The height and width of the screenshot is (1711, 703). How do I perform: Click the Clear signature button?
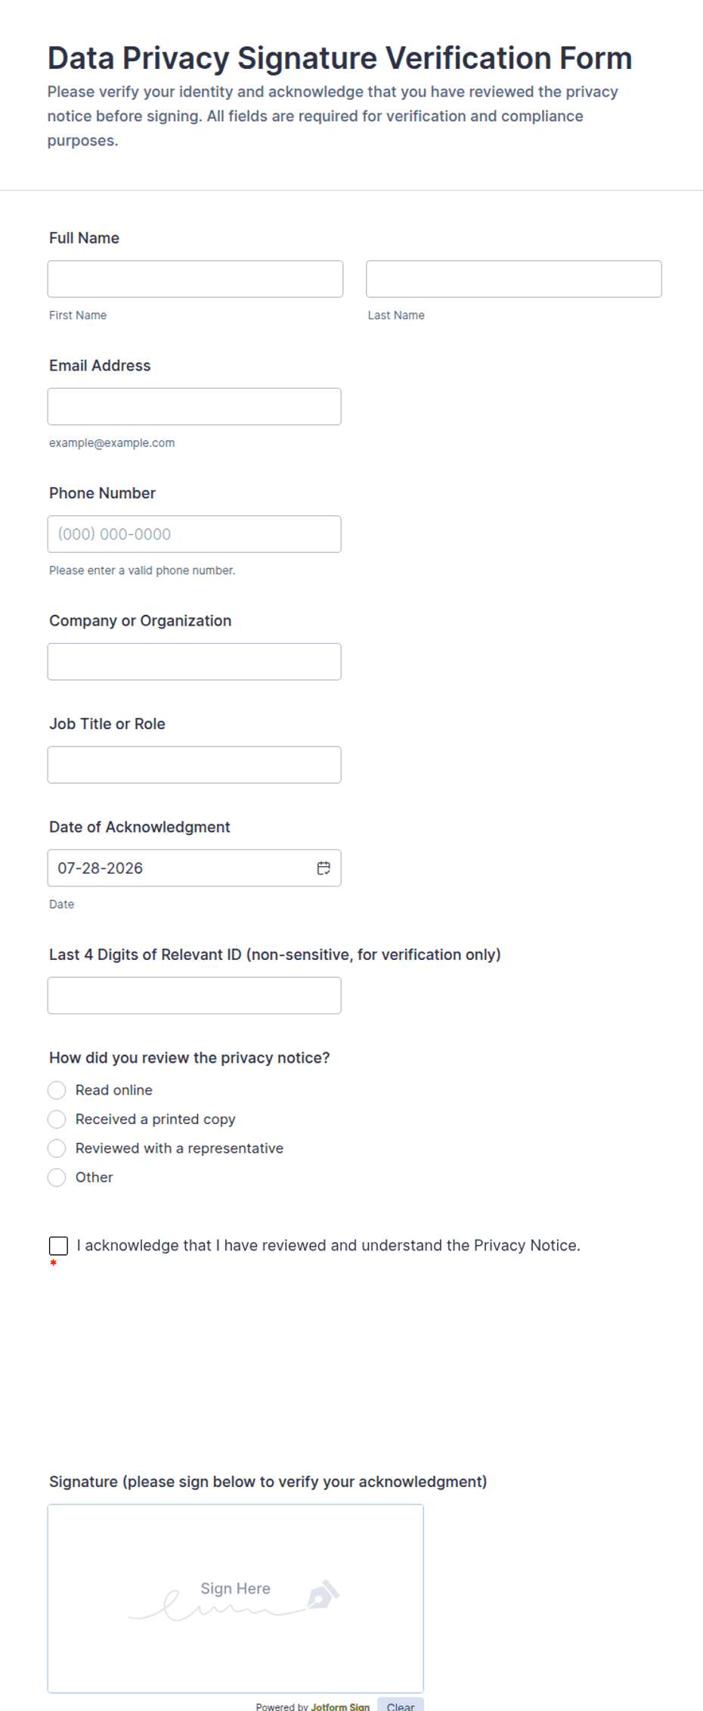click(x=400, y=1706)
